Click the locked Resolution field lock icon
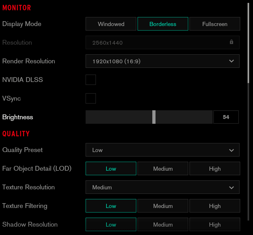The image size is (253, 235). [x=232, y=42]
